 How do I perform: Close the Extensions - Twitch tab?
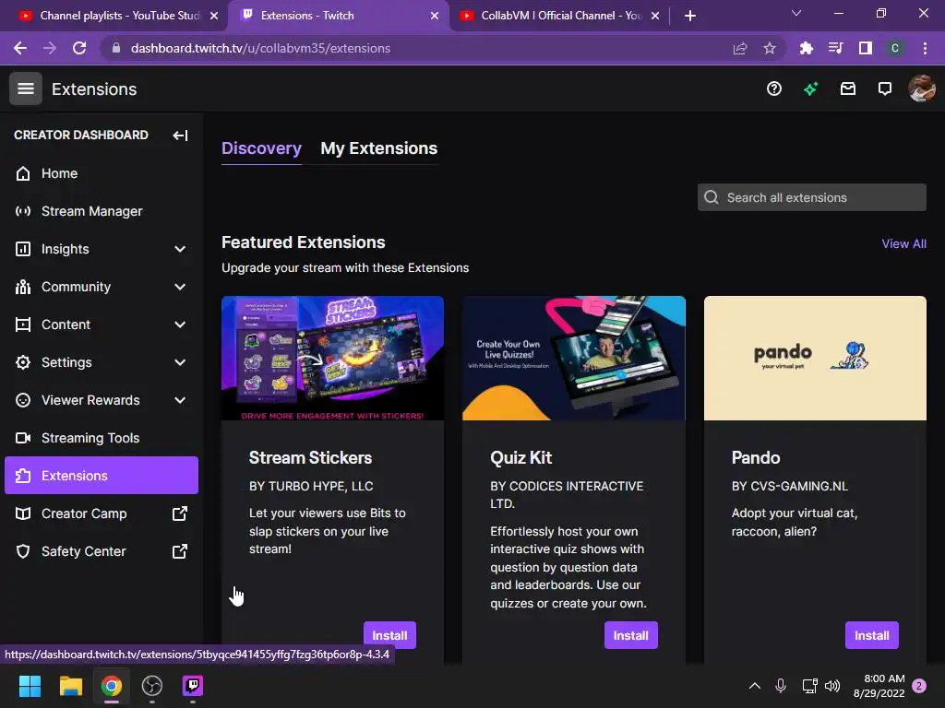[x=435, y=16]
